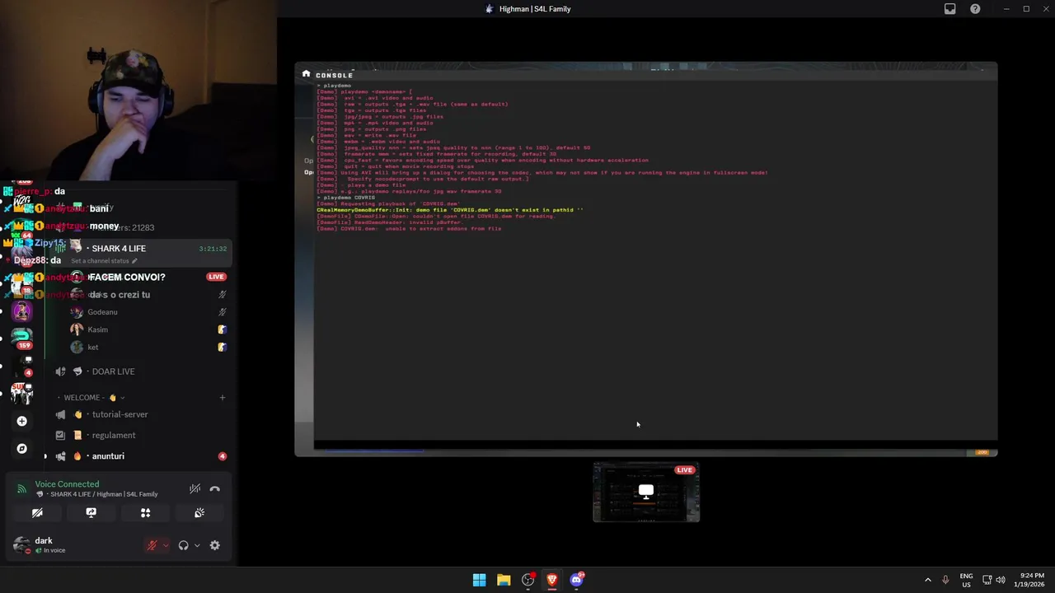Screen dimensions: 1055x593
Task: Click the main stream video showing CONSOLE
Action: tap(646, 259)
